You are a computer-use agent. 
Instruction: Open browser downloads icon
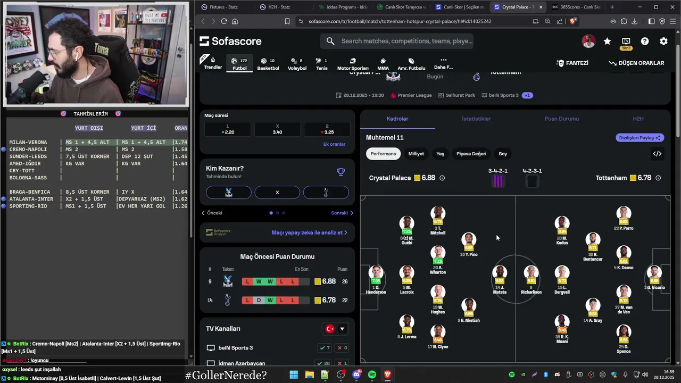(x=634, y=21)
